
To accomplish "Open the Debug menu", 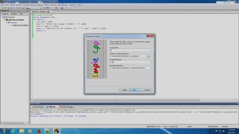I will coord(40,5).
